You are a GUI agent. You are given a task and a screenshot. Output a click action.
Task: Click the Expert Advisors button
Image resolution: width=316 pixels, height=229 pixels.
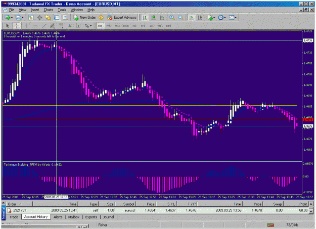[x=122, y=18]
